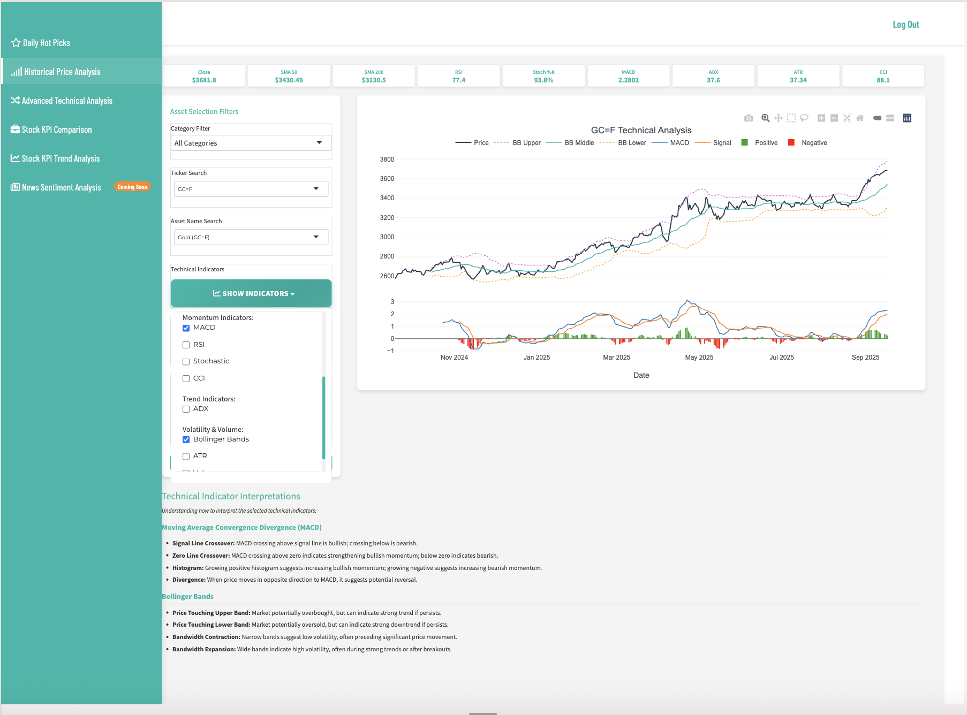Activate the Box Select tool
This screenshot has width=967, height=715.
tap(791, 118)
